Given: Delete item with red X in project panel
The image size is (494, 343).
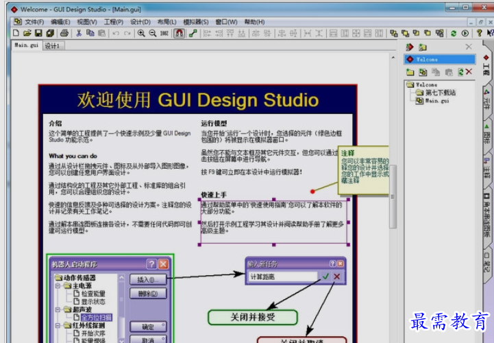Looking at the screenshot, I should pyautogui.click(x=469, y=71).
